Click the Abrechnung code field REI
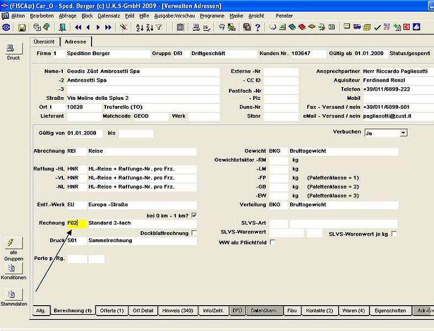Image resolution: width=434 pixels, height=331 pixels. click(77, 151)
